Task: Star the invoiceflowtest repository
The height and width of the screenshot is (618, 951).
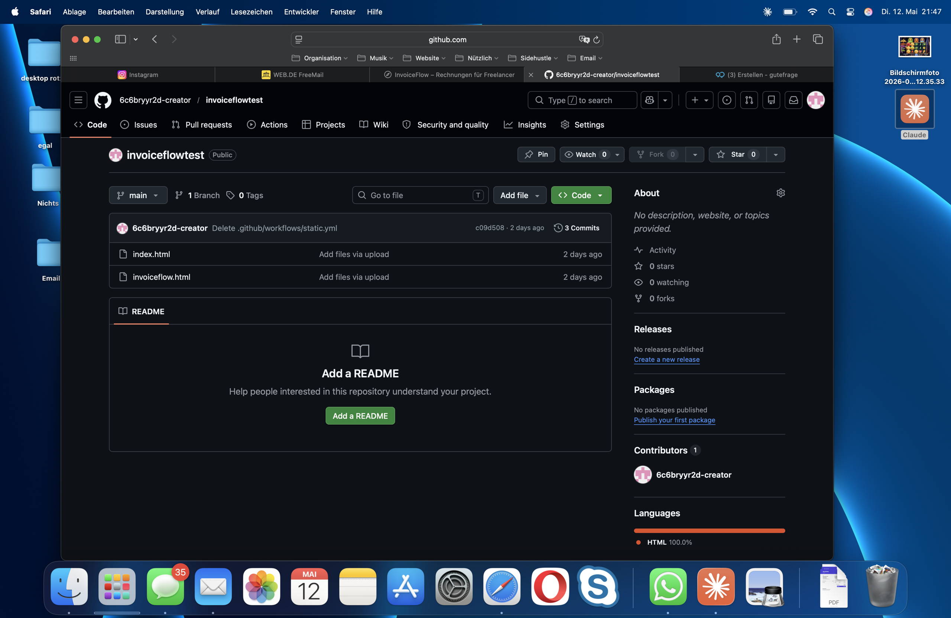Action: [x=737, y=154]
